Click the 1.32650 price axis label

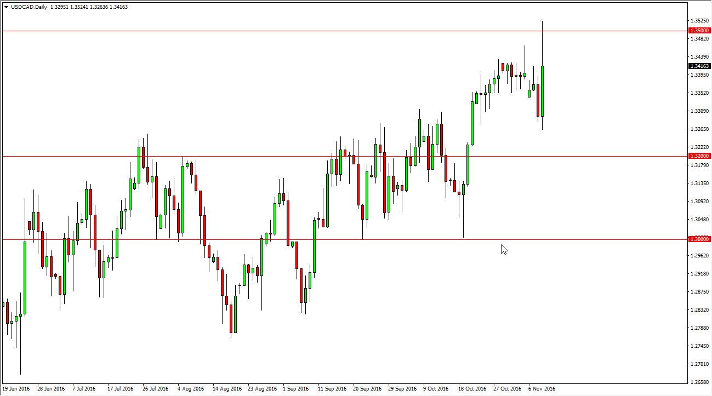[700, 129]
